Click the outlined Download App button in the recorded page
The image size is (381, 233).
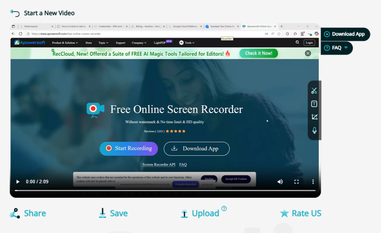point(196,149)
